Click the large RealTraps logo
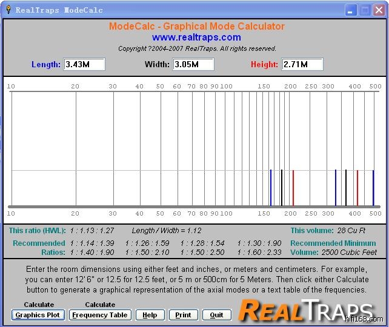389x327 pixels. [303, 309]
